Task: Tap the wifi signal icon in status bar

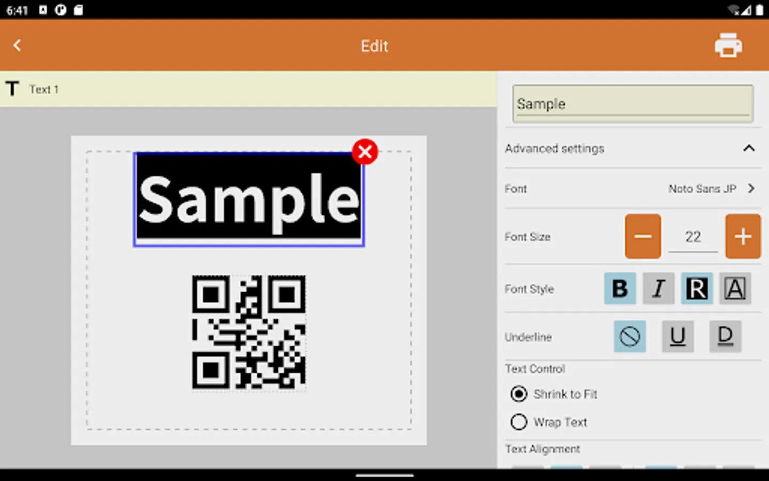Action: pos(734,10)
